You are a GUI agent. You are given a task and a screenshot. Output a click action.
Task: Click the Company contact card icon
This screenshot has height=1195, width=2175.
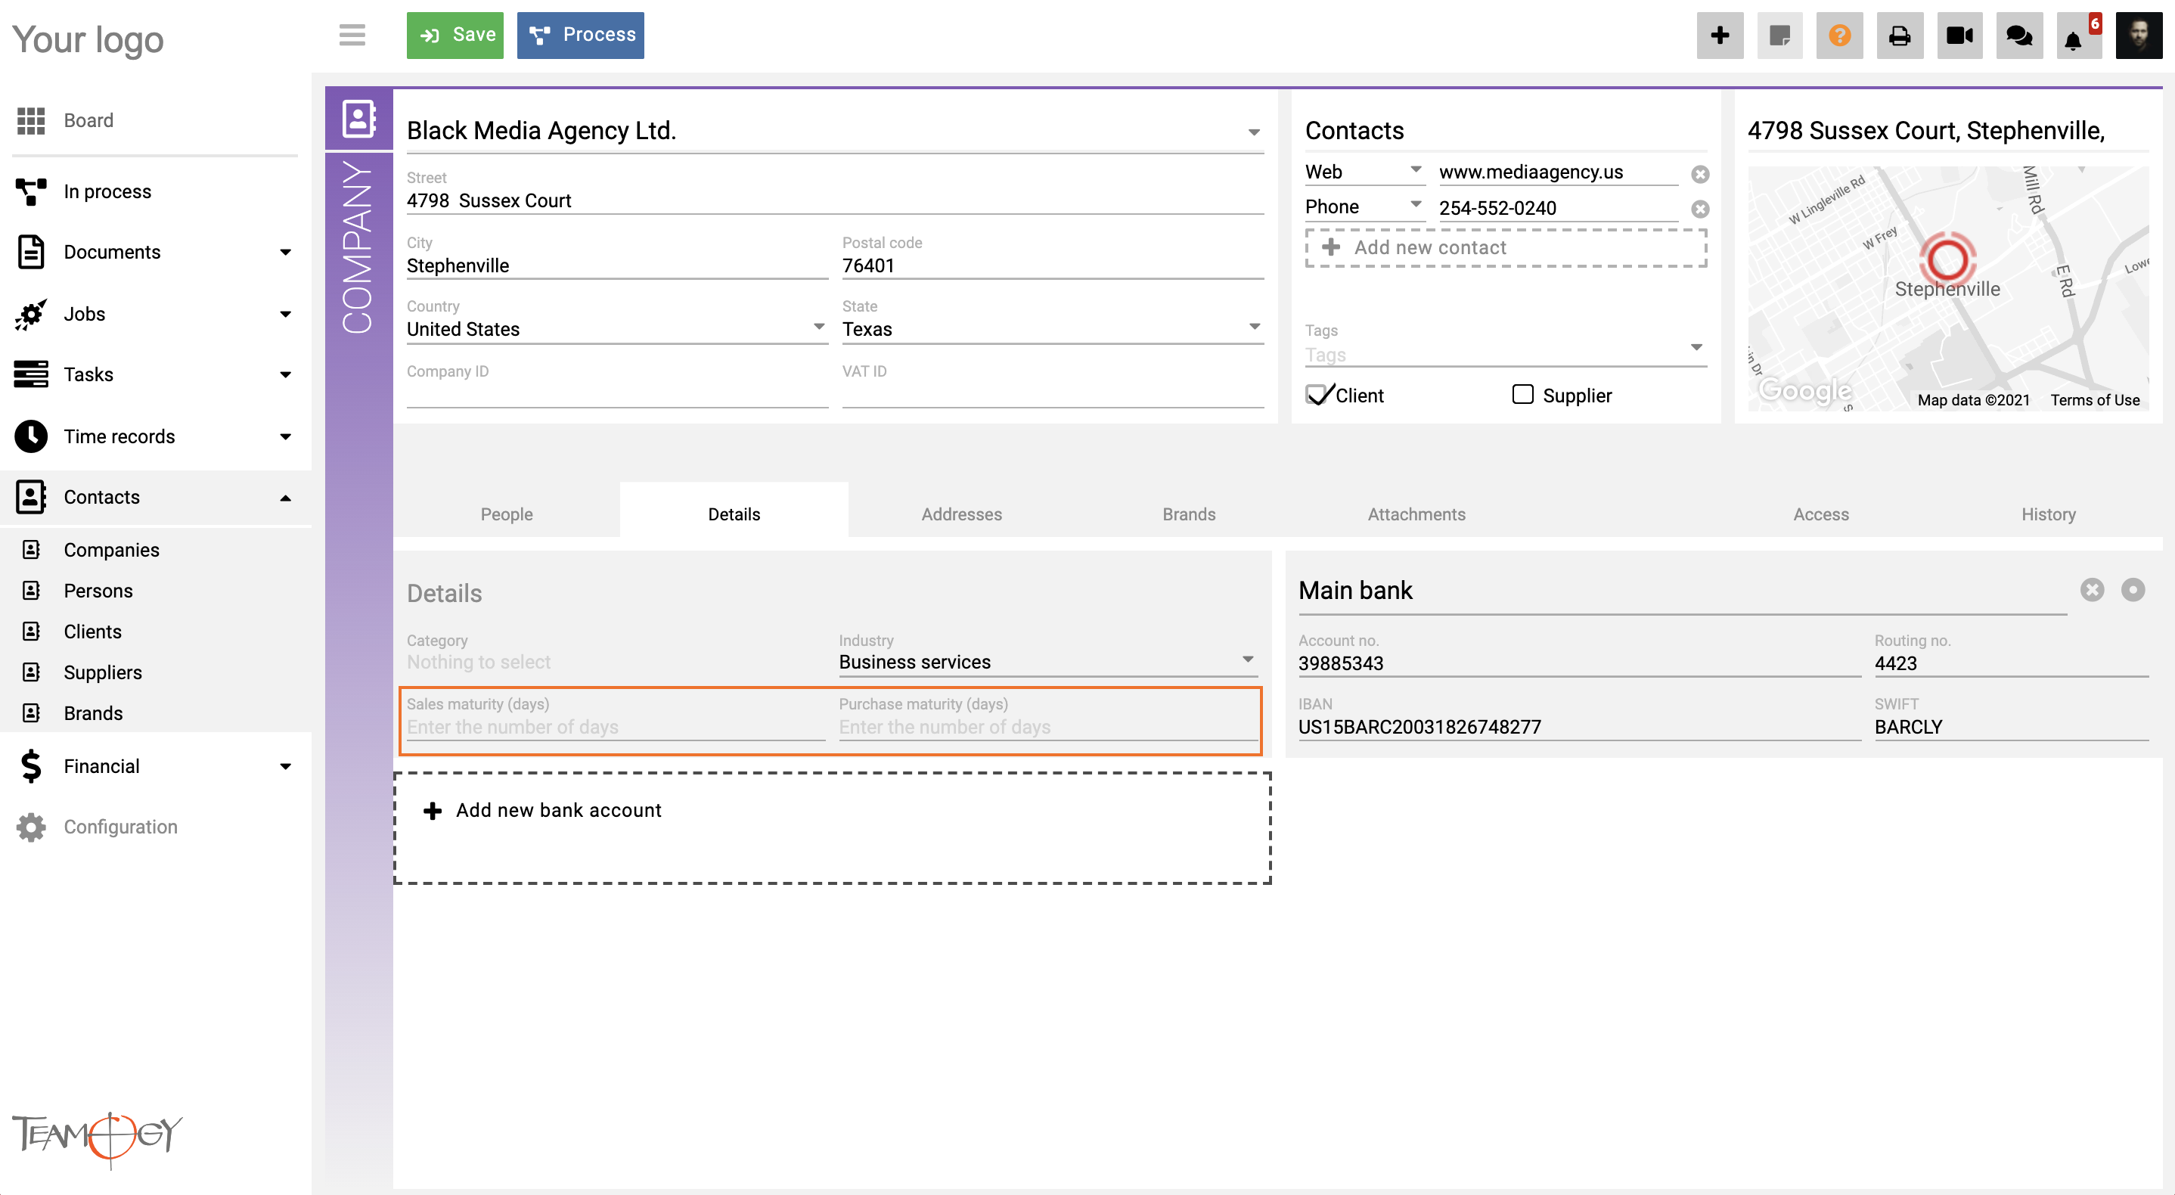tap(358, 119)
